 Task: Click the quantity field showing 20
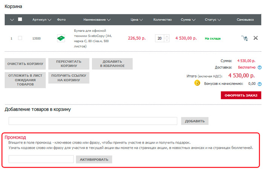pos(160,38)
